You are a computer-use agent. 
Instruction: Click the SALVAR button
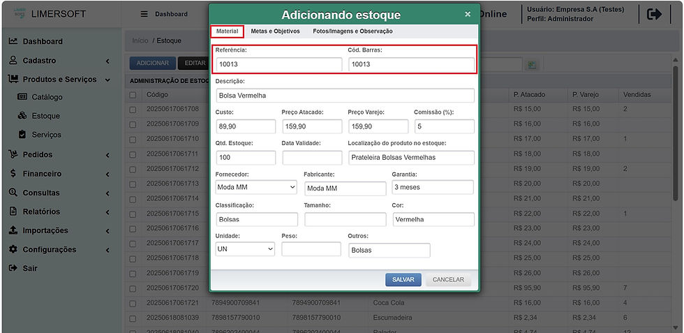(403, 280)
